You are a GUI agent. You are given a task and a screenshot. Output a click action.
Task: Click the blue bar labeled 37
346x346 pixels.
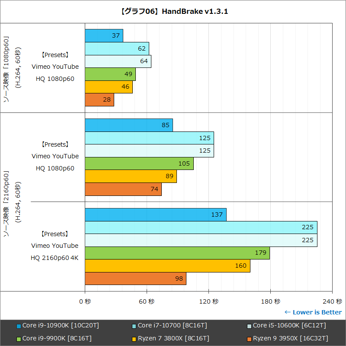click(104, 36)
